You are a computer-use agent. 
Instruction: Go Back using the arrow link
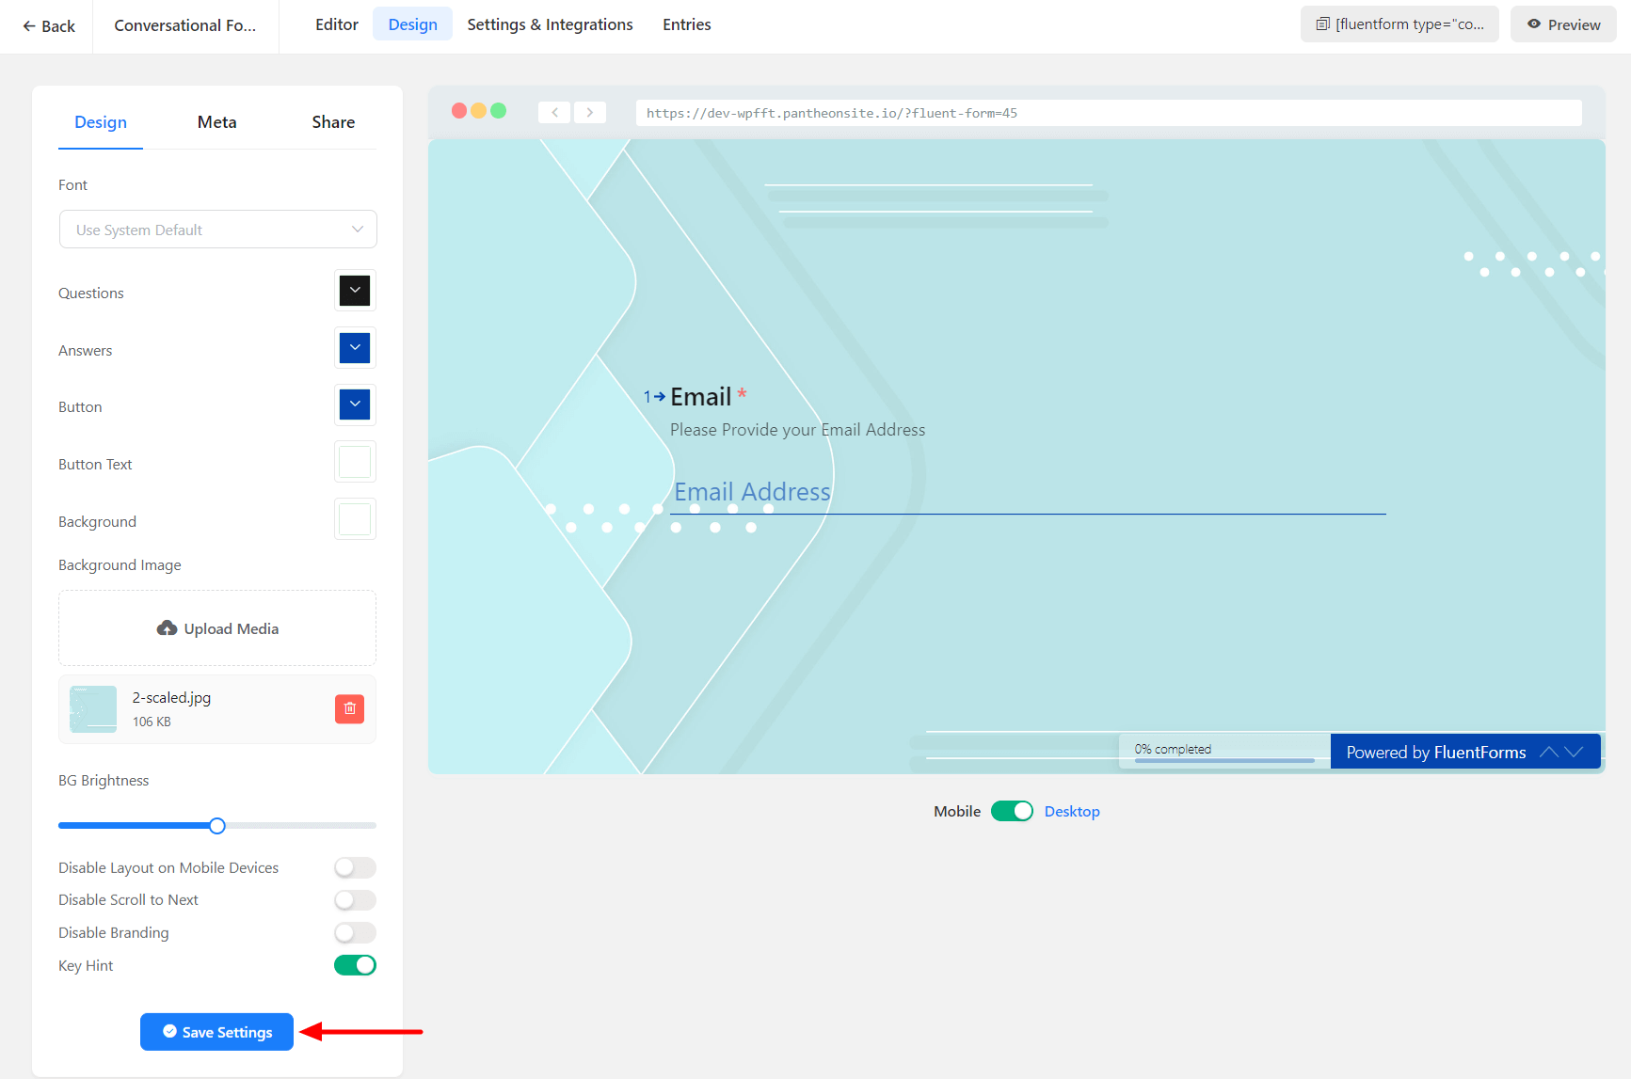(48, 26)
